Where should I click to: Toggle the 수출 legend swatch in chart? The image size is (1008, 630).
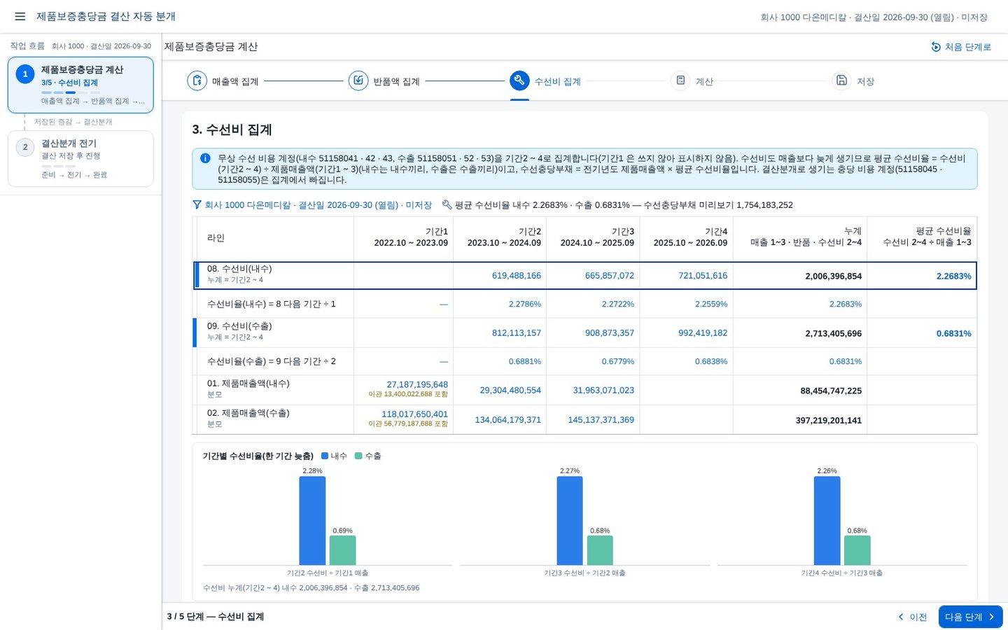[x=358, y=456]
